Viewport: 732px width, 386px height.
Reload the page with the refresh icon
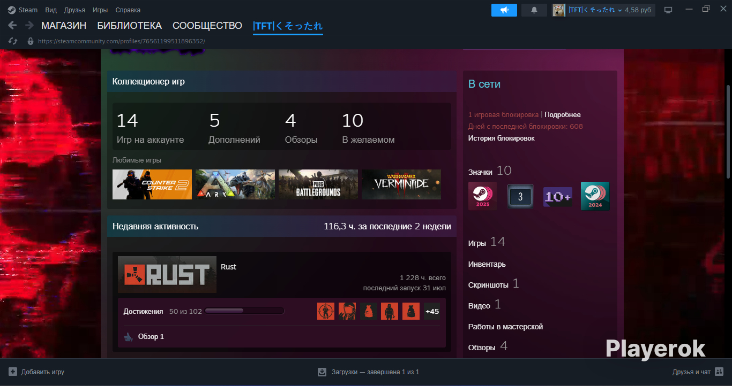pos(14,41)
